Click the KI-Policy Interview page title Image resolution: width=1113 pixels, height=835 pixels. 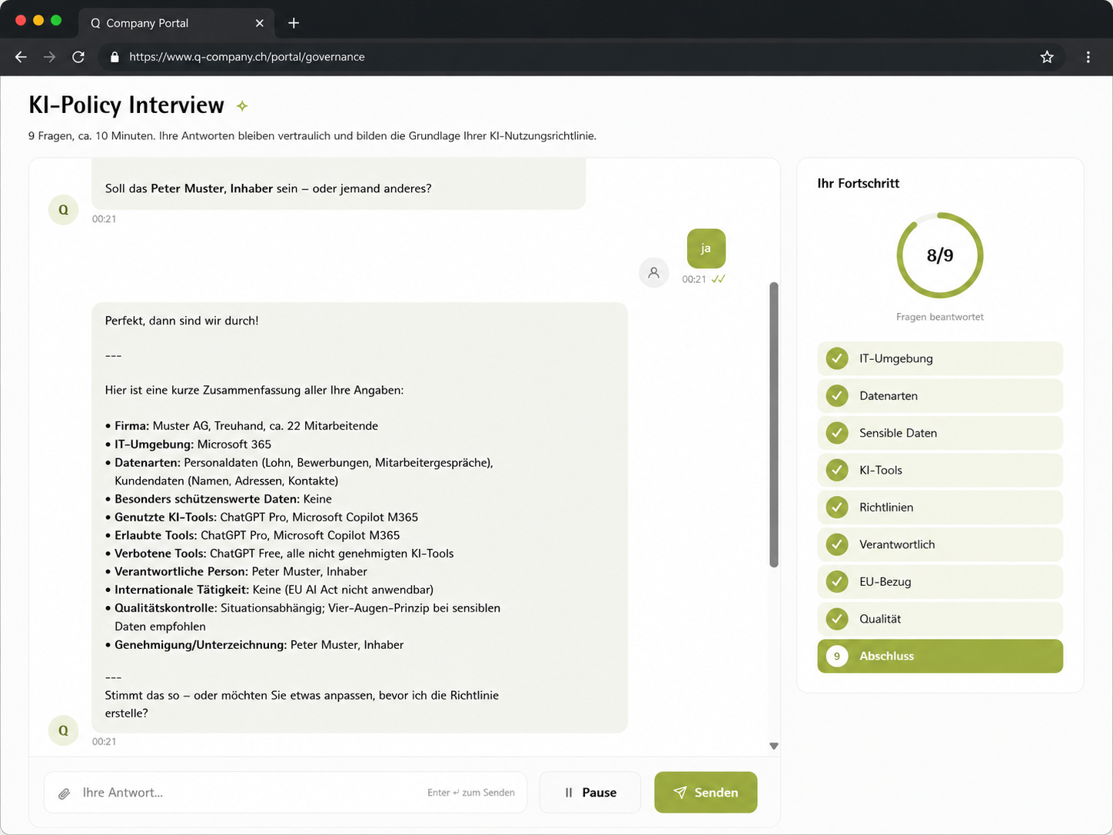click(x=126, y=105)
